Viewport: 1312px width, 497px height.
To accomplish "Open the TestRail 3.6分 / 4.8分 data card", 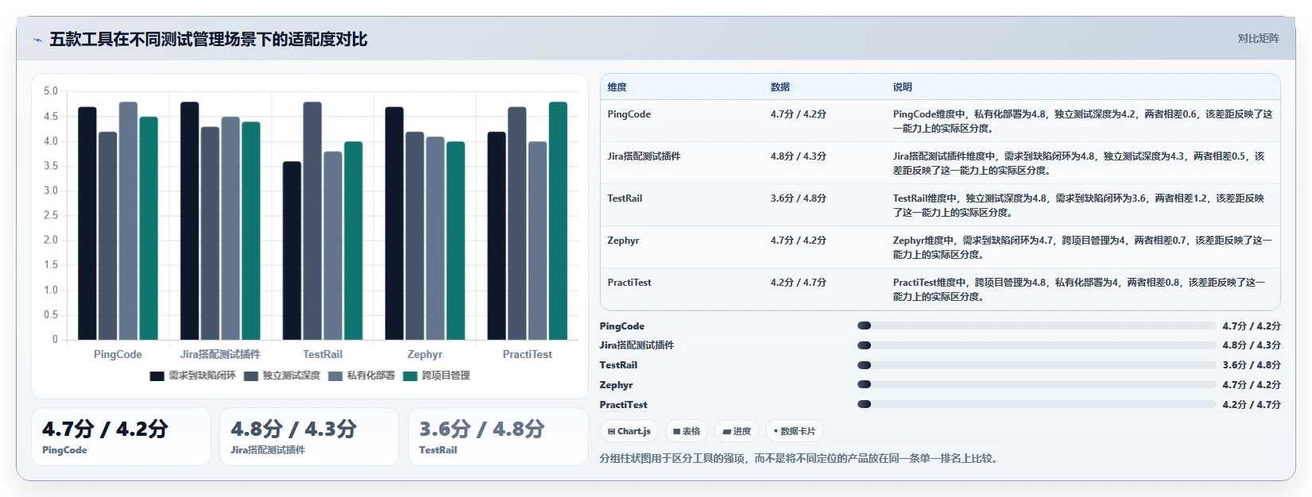I will (497, 437).
